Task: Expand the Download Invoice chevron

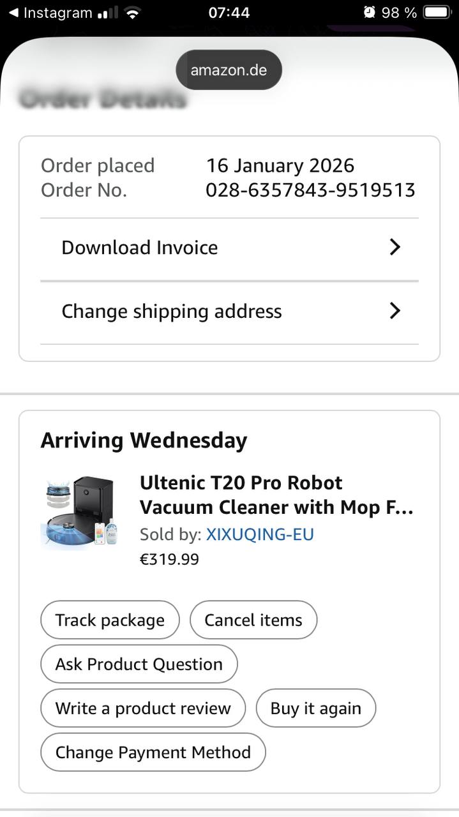Action: [395, 248]
